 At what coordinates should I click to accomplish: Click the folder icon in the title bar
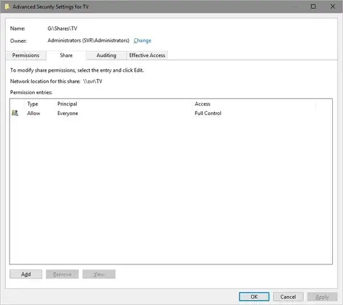7,6
